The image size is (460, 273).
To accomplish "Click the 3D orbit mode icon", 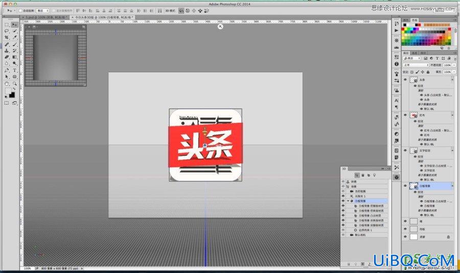I will point(181,11).
